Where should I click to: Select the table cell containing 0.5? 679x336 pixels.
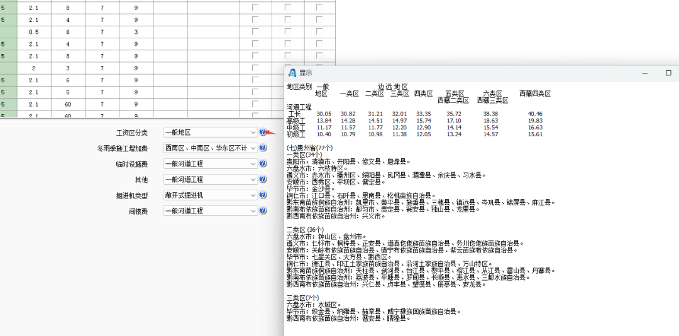[33, 32]
